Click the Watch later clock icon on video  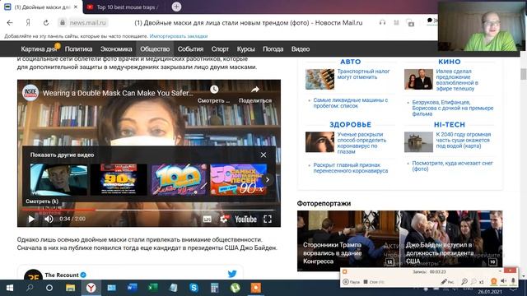coord(214,90)
